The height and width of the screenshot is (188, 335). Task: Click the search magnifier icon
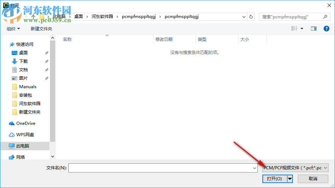325,17
